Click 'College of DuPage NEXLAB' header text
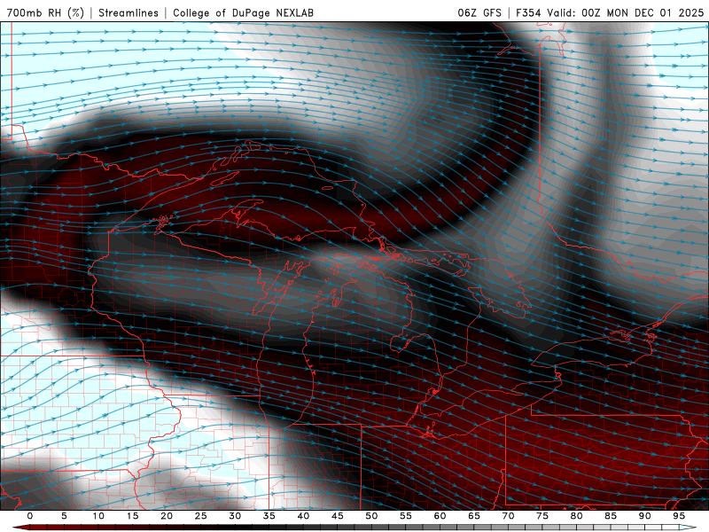This screenshot has width=709, height=532. point(243,12)
